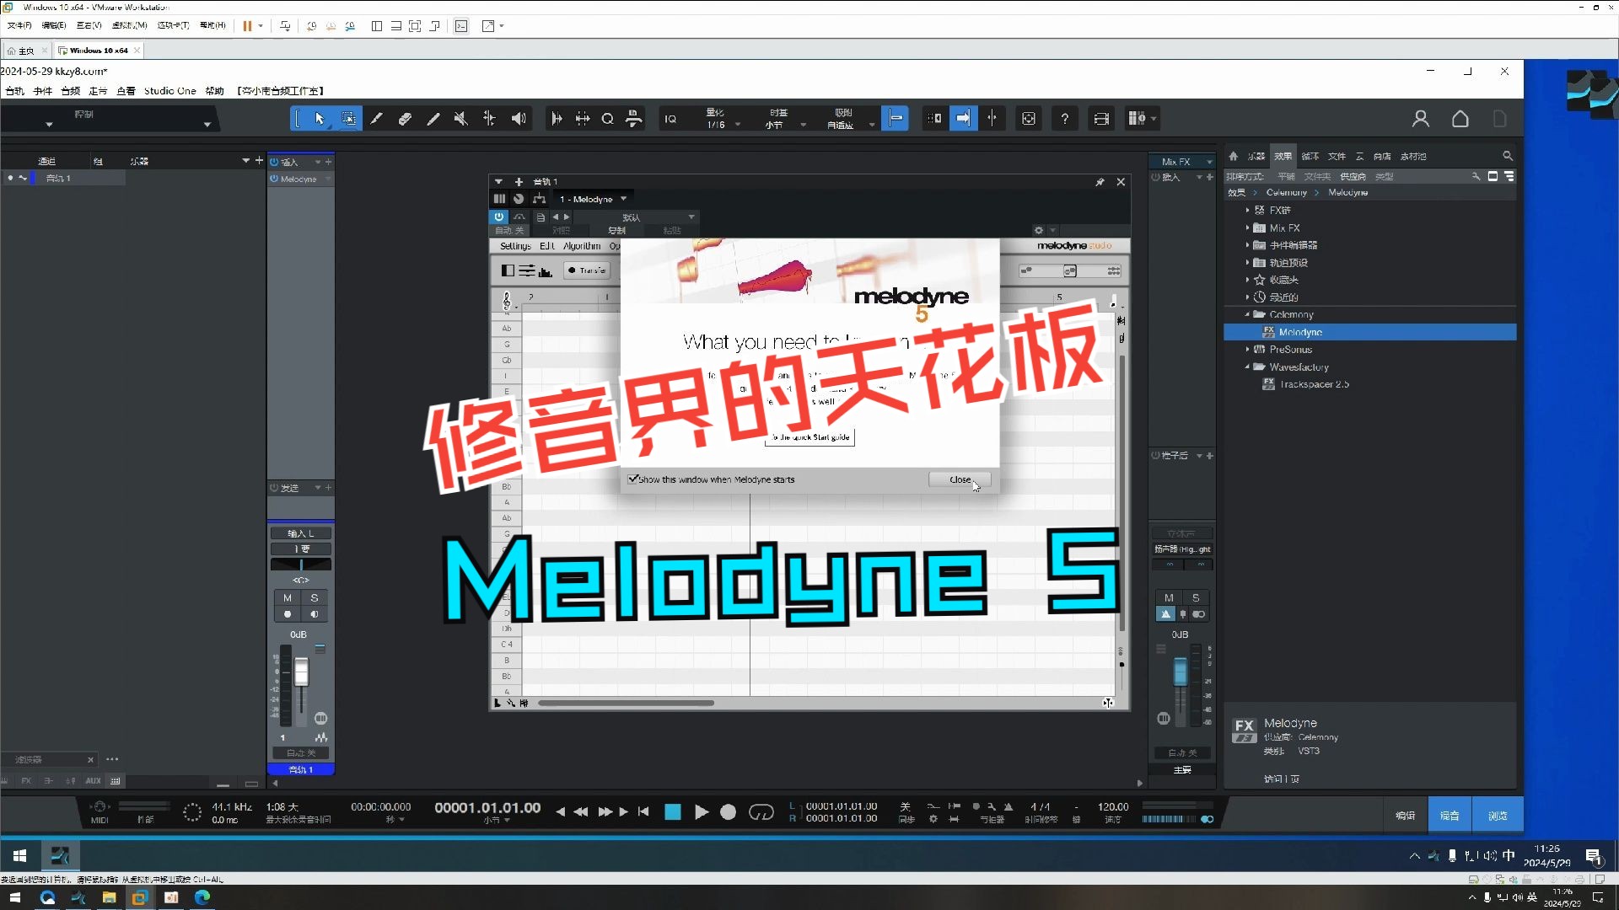
Task: Click Melodyne horizontal scrollbar
Action: 626,703
